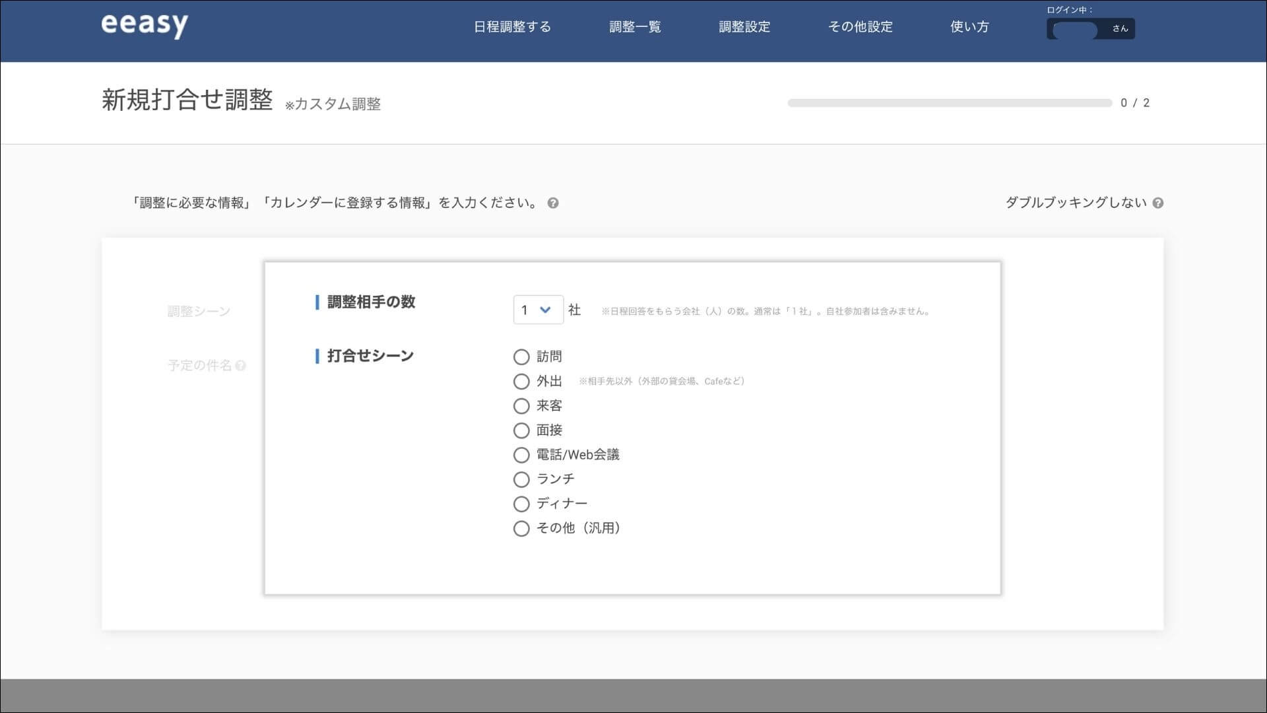Pick その他（汎用）option

(x=521, y=528)
